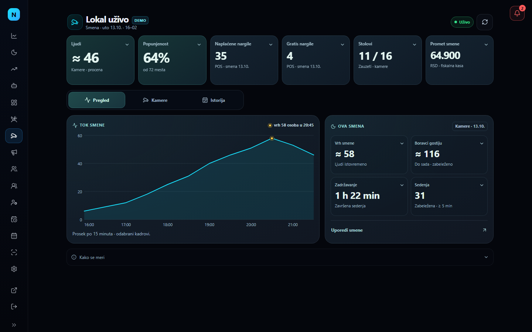This screenshot has height=332, width=532.
Task: Click the Kamere · 13.10. badge
Action: click(470, 126)
